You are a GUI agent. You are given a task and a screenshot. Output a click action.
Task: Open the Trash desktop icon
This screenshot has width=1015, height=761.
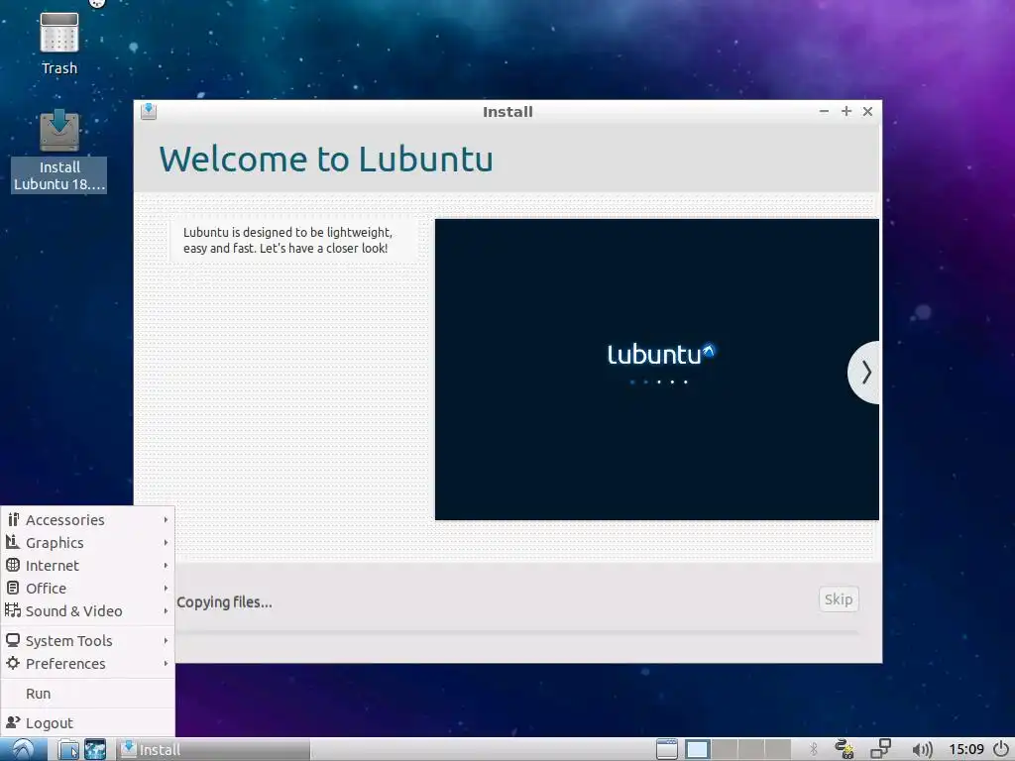(58, 44)
